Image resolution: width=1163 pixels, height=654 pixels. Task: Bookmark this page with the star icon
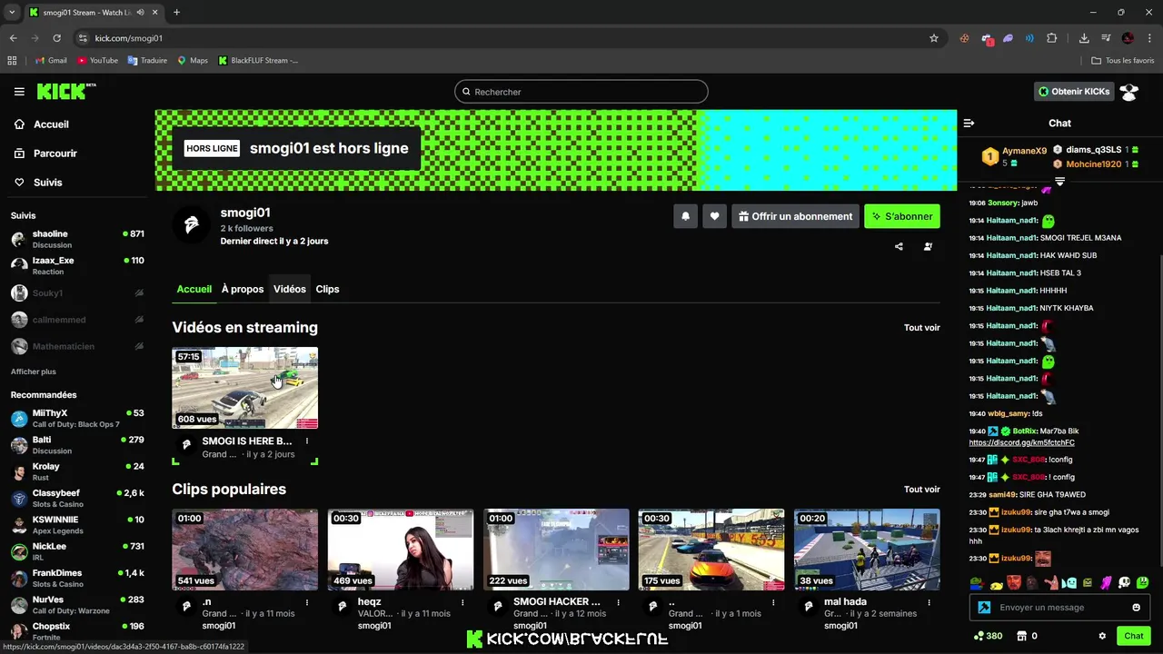tap(933, 38)
